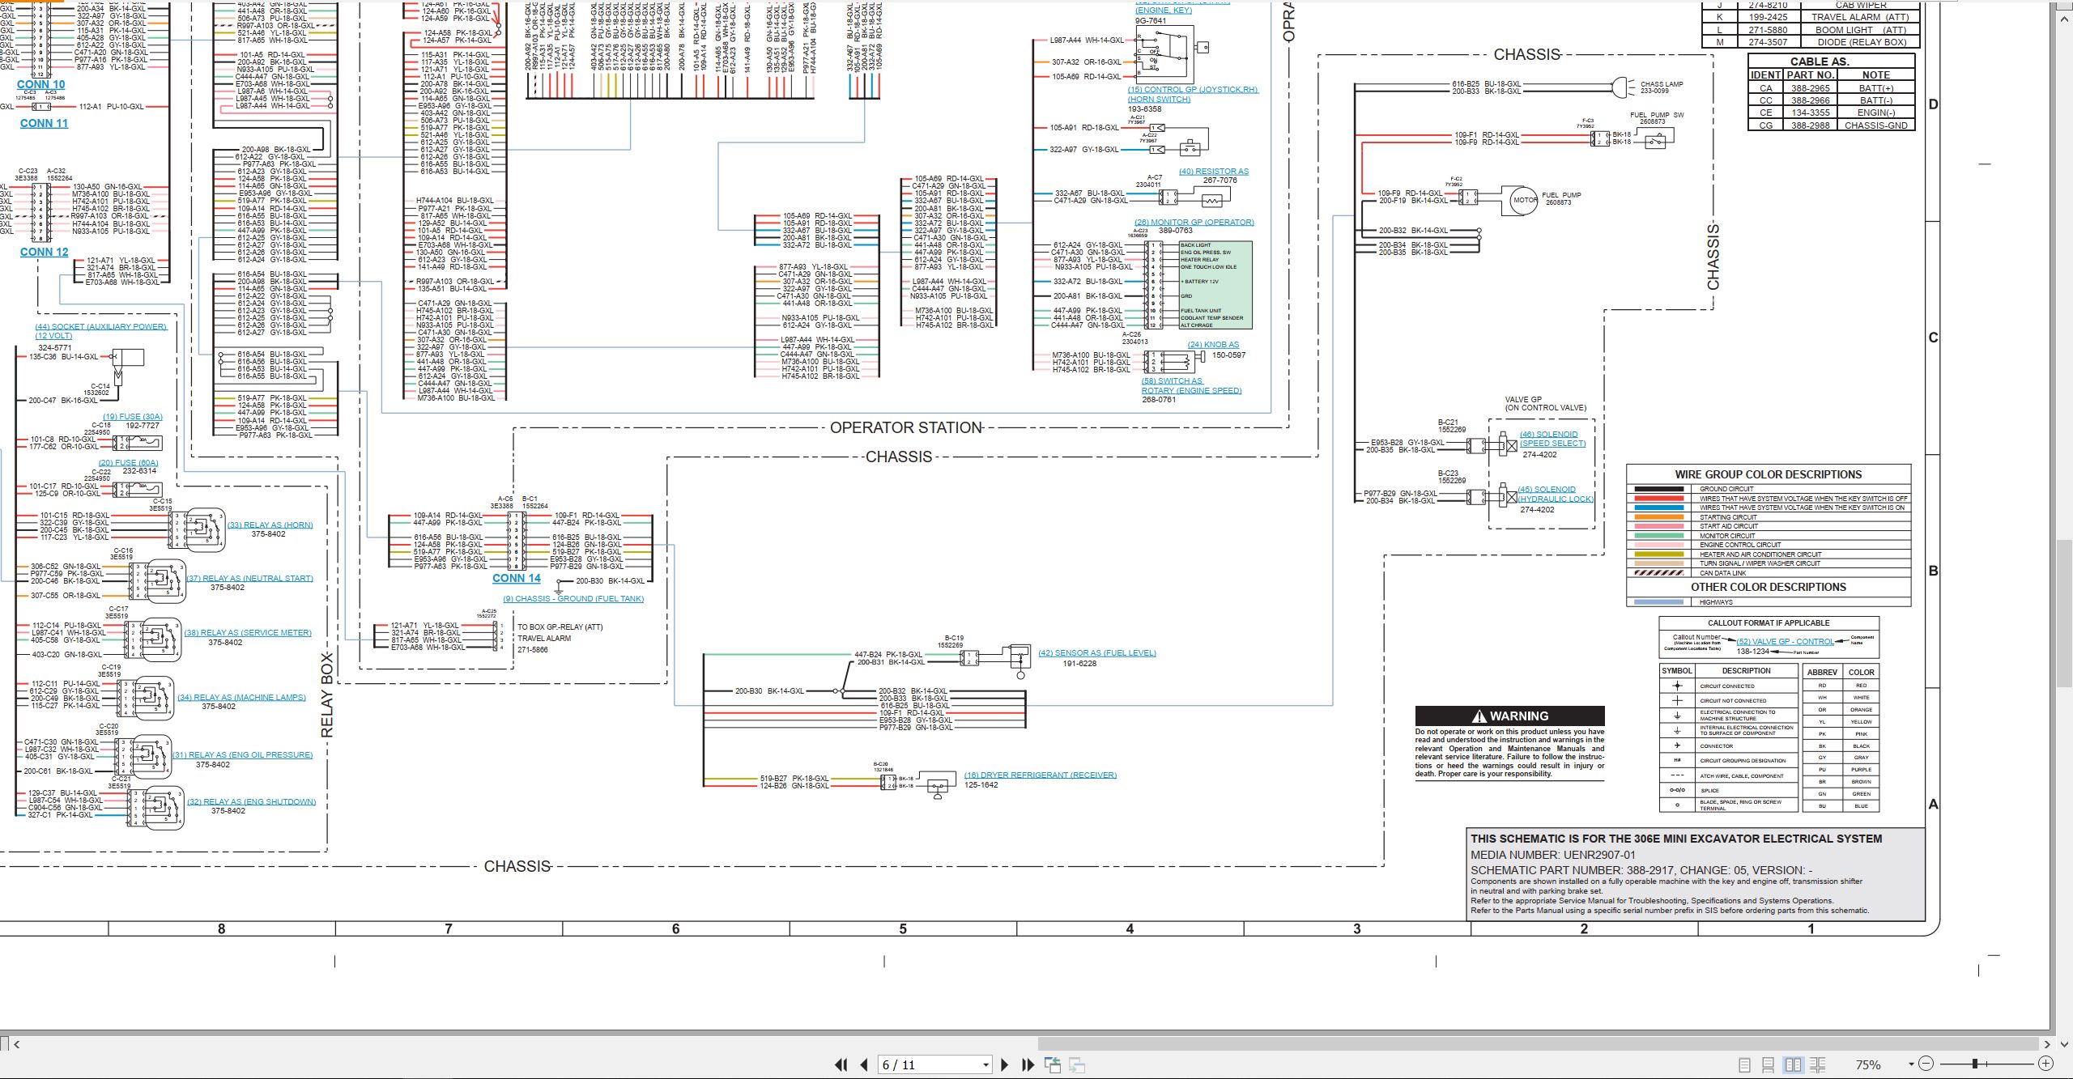
Task: Open the (37) RELAY AS (NEUTRAL START) link
Action: pos(250,579)
